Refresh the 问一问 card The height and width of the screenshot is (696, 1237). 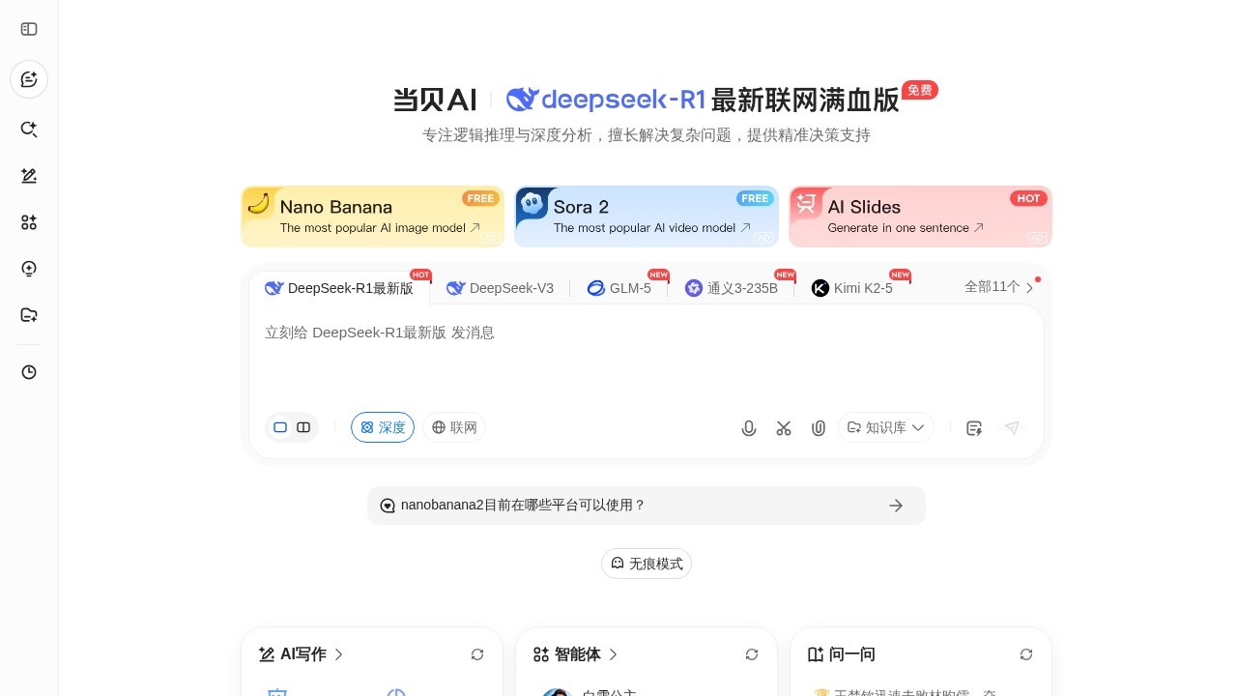[x=1026, y=654]
